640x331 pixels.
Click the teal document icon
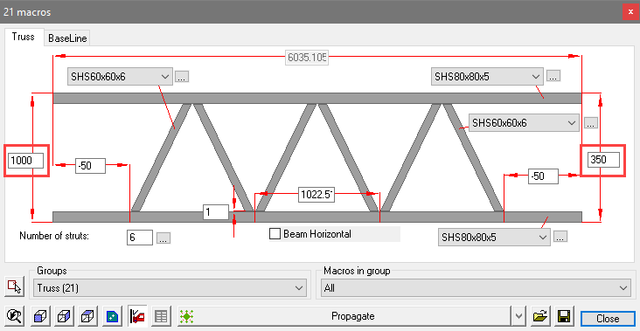(x=112, y=316)
